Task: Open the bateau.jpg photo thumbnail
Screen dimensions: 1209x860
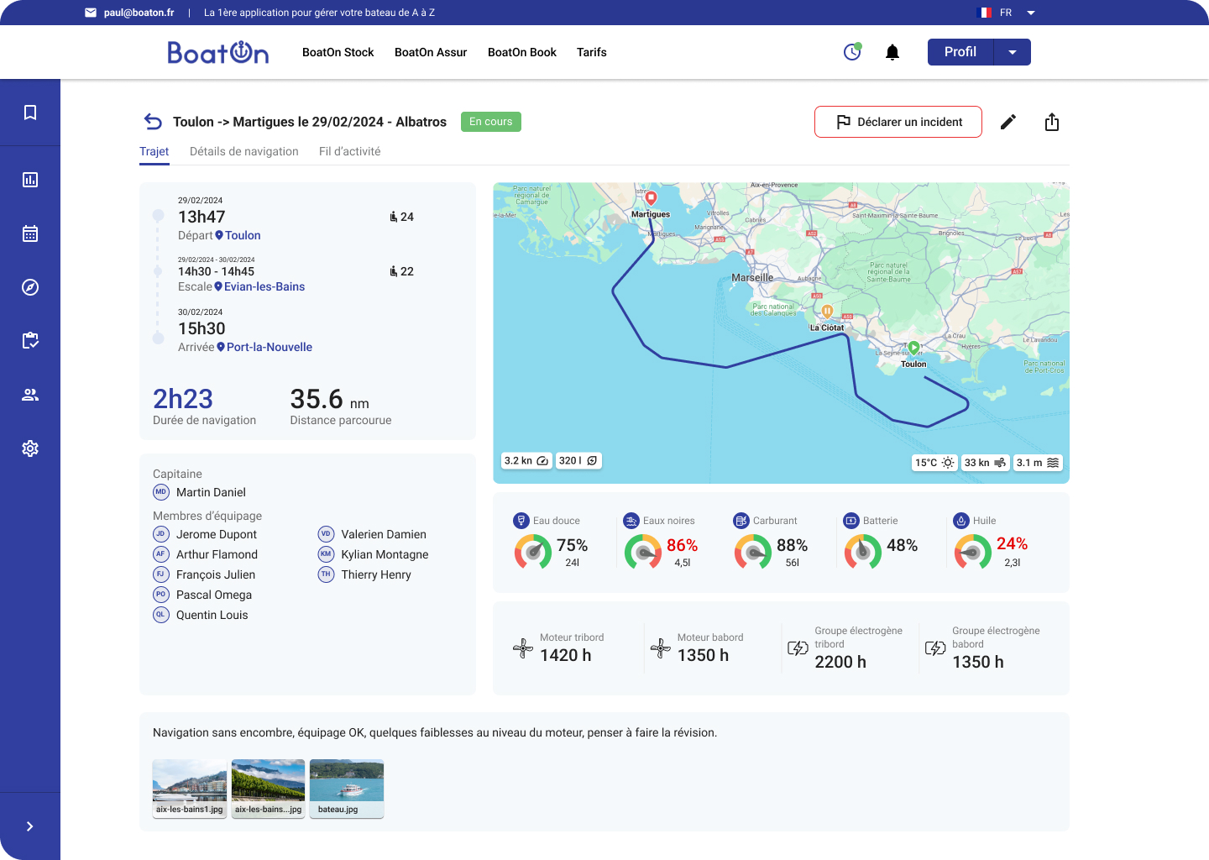Action: click(346, 788)
